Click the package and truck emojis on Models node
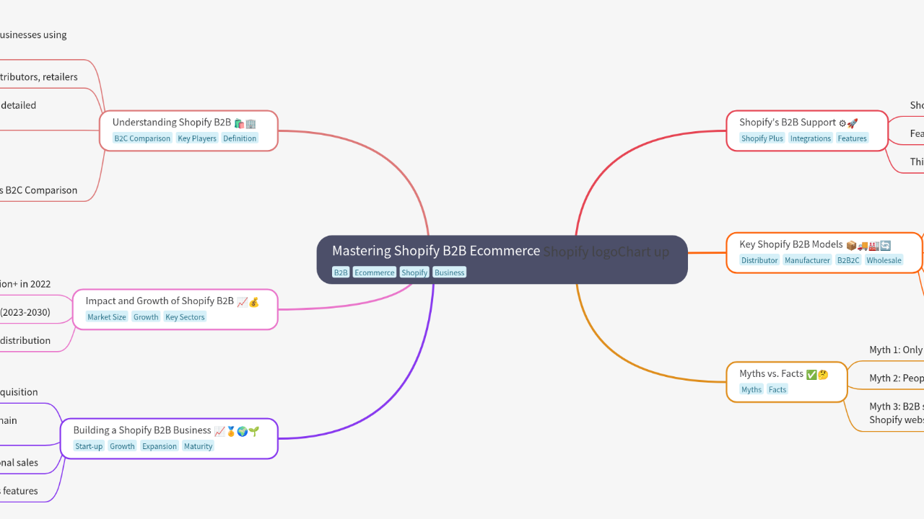This screenshot has height=519, width=924. 857,245
